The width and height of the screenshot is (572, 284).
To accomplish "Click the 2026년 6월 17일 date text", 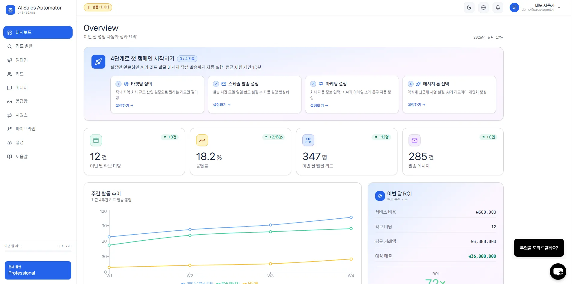I will [x=488, y=37].
